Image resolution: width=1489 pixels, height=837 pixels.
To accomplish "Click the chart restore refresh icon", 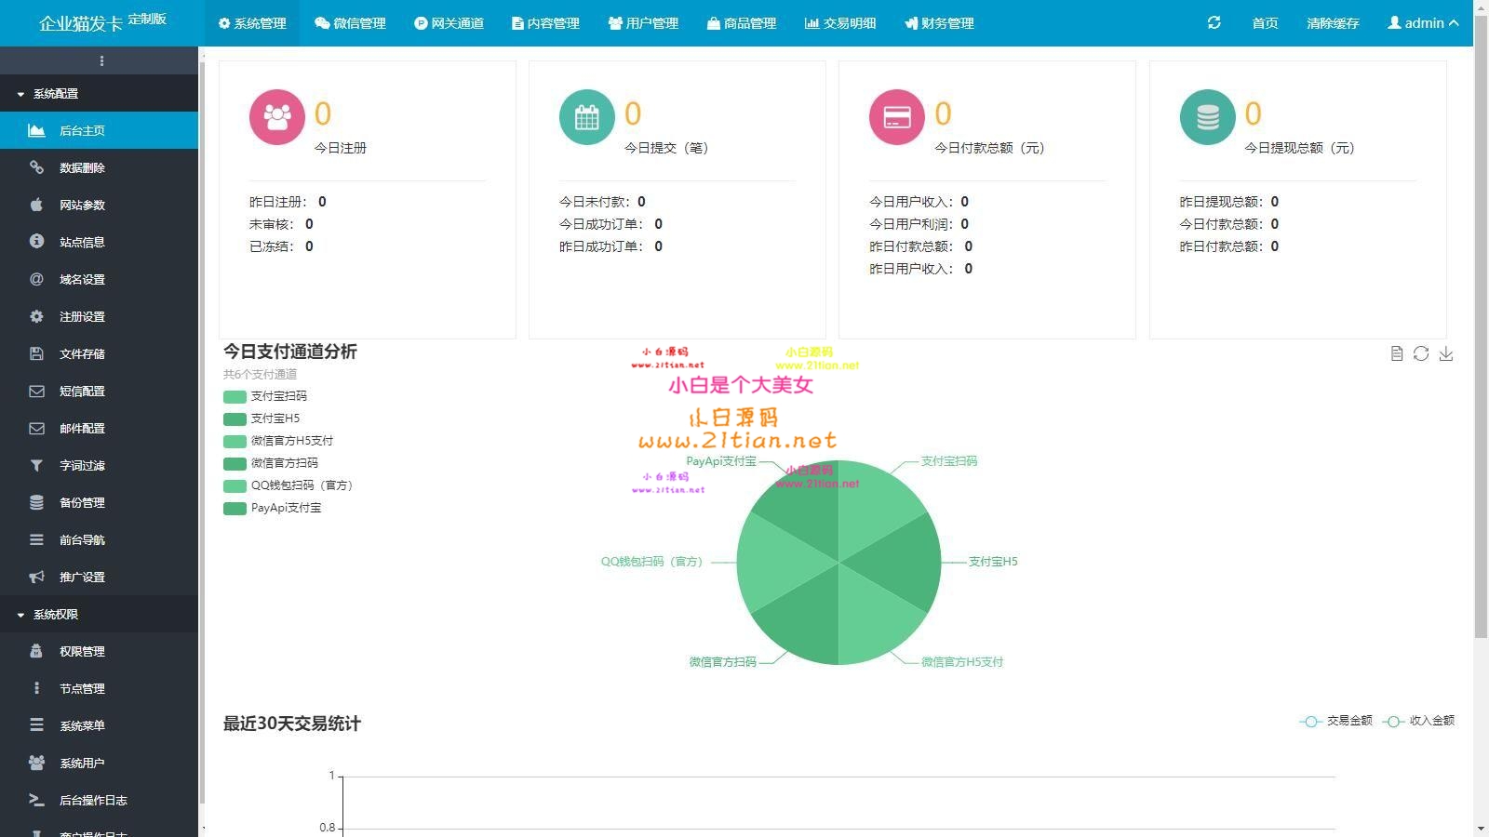I will [1422, 353].
